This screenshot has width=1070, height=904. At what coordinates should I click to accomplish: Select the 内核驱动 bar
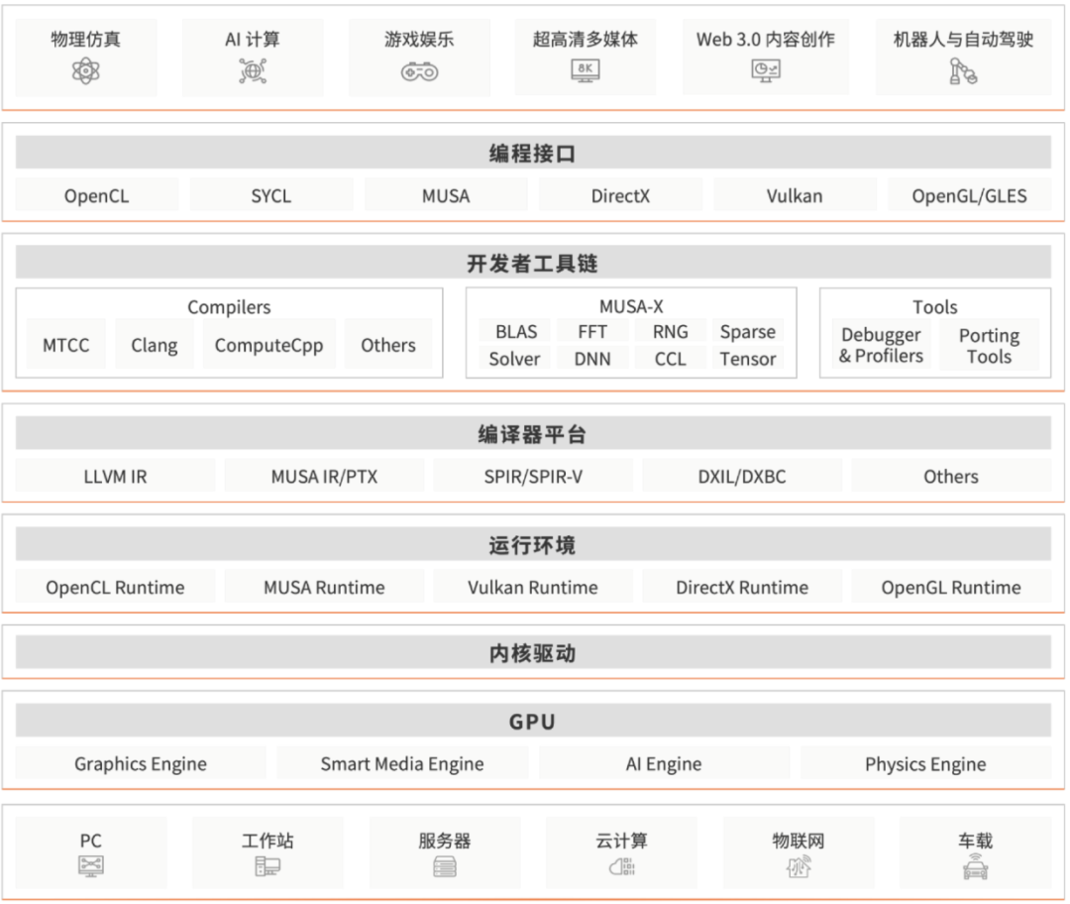(533, 652)
